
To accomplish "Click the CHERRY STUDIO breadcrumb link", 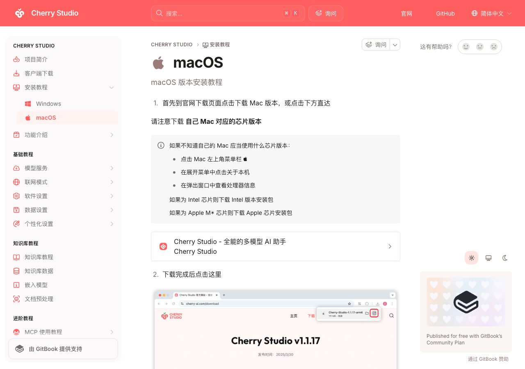I will pos(171,45).
